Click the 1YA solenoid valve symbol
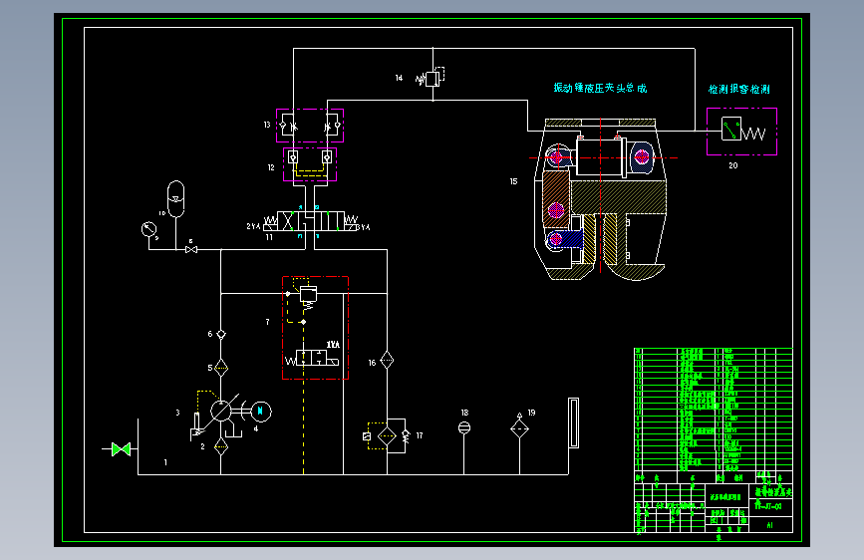This screenshot has width=864, height=560. 313,360
